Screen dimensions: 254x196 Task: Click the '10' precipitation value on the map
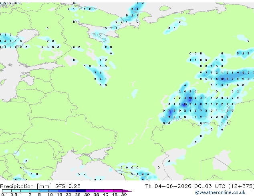click(x=185, y=104)
